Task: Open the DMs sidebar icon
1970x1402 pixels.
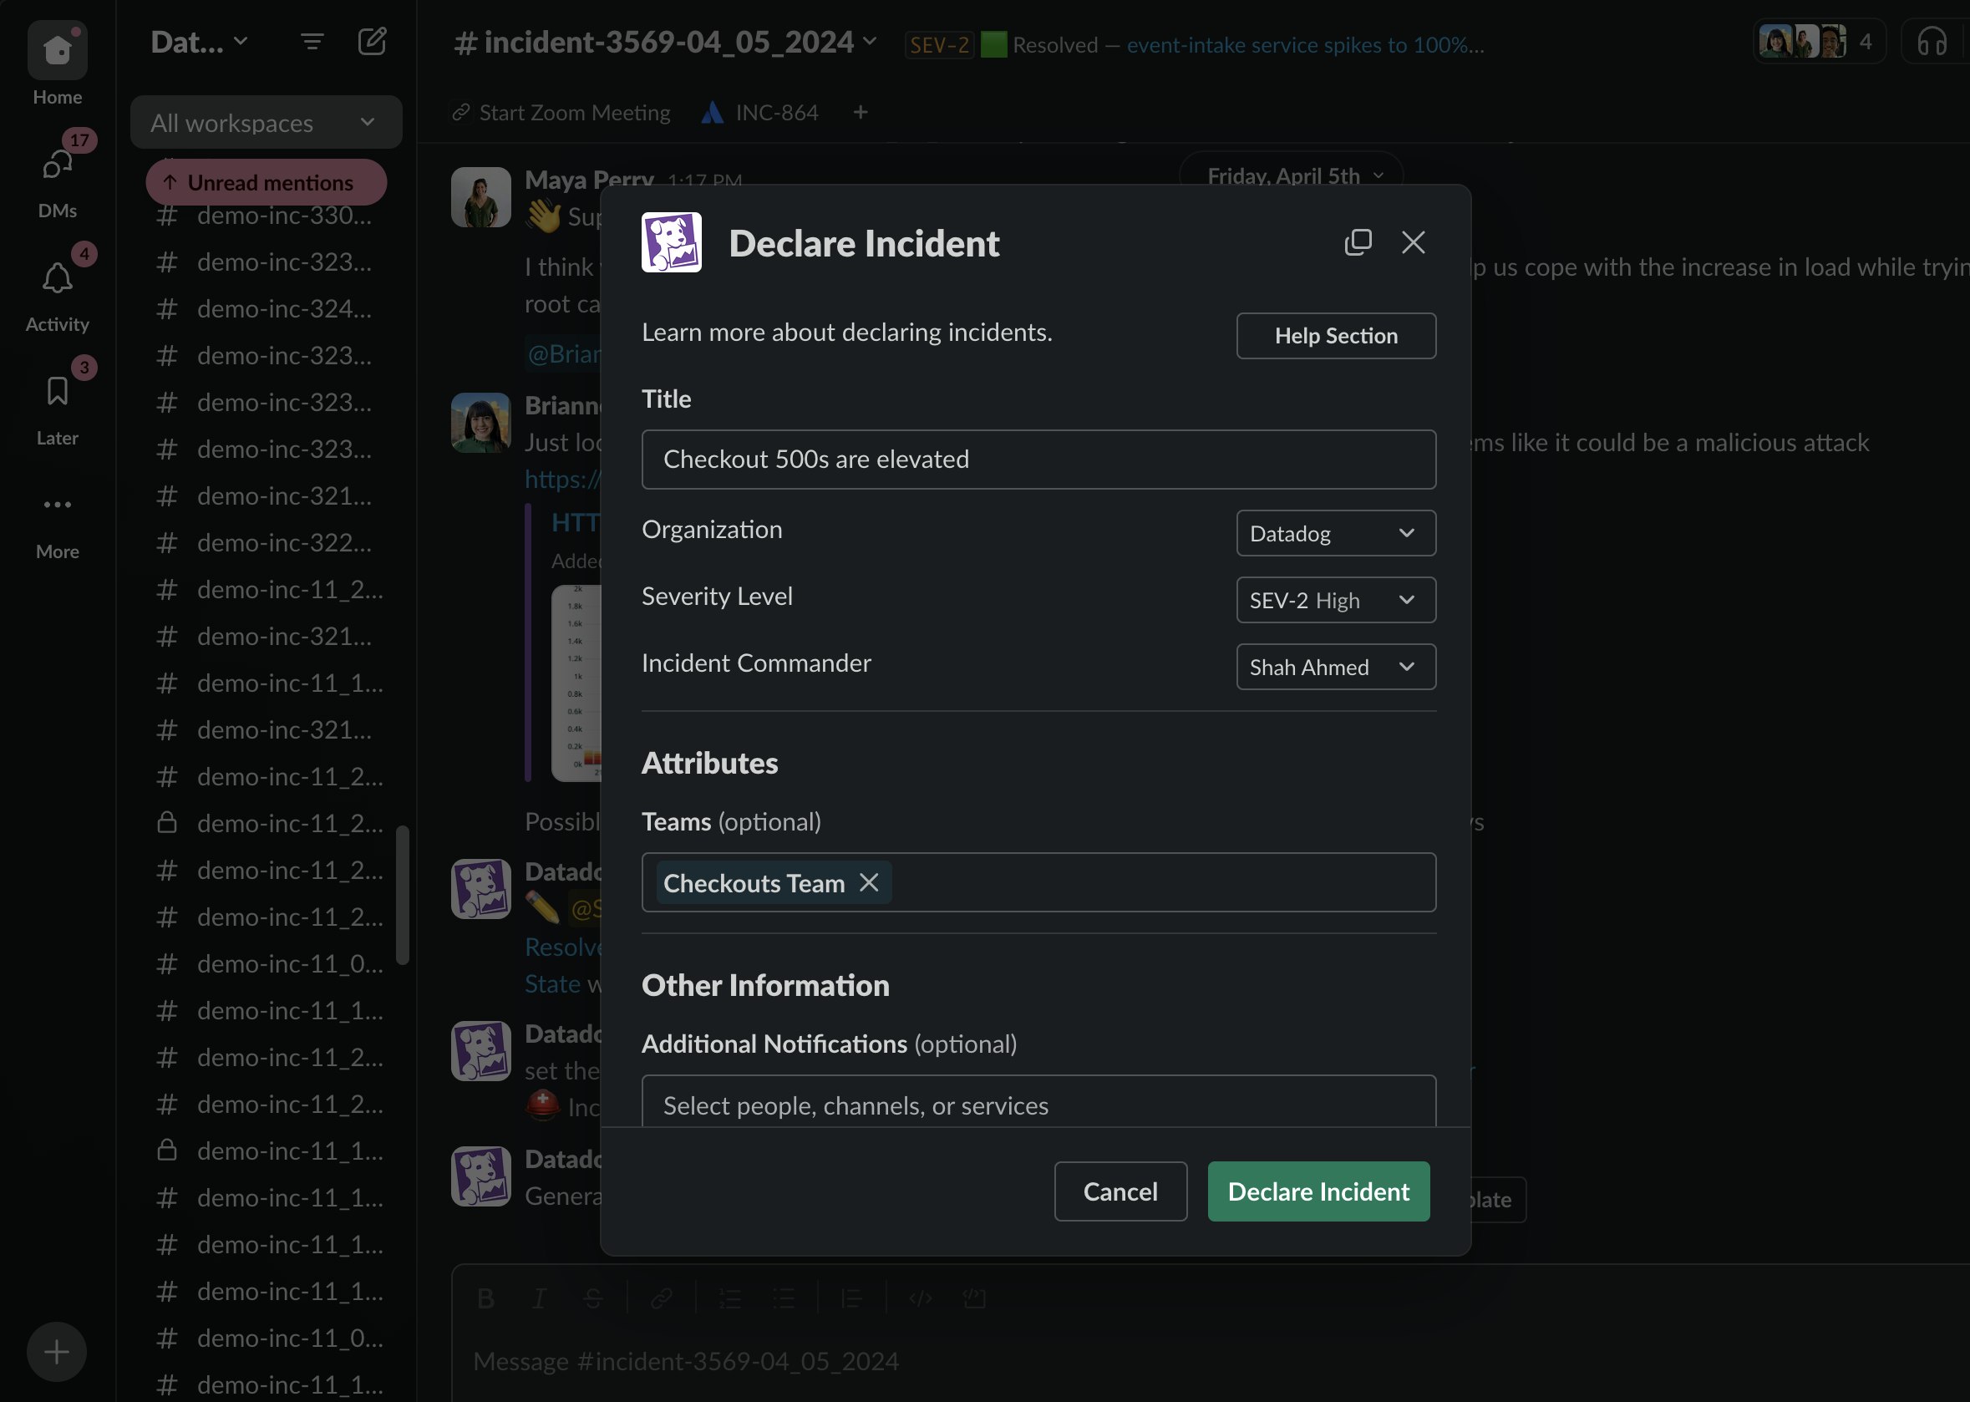Action: click(x=57, y=164)
